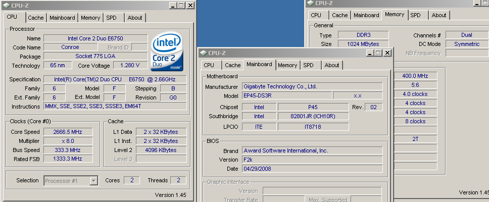The image size is (489, 202).
Task: Switch to Cache tab in the processor window
Action: 35,18
